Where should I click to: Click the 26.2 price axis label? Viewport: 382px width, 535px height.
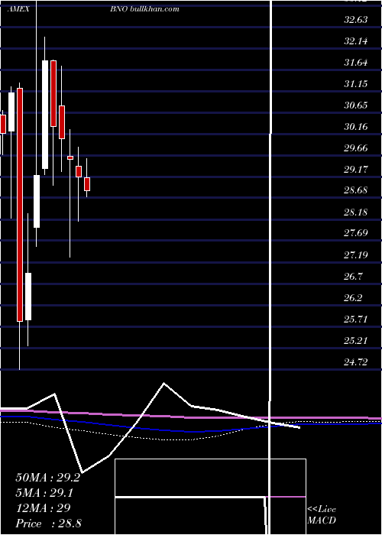click(x=353, y=298)
